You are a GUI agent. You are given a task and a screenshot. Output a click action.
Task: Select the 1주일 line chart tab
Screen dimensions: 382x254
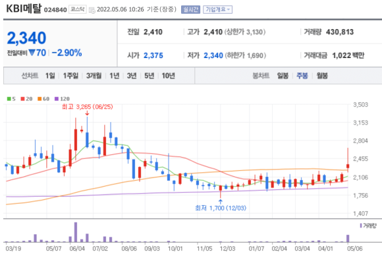click(x=70, y=76)
